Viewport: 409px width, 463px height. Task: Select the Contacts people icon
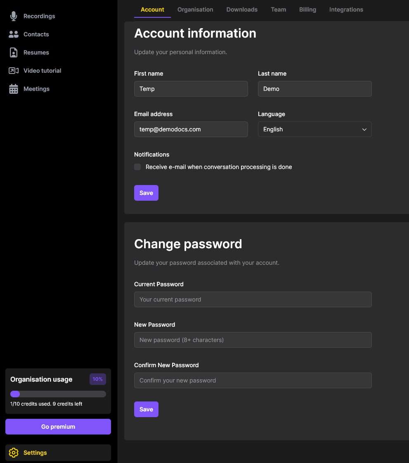coord(14,34)
